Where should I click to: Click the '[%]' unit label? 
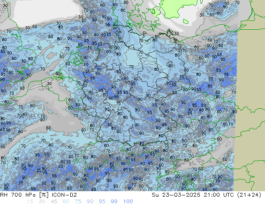(x=43, y=195)
